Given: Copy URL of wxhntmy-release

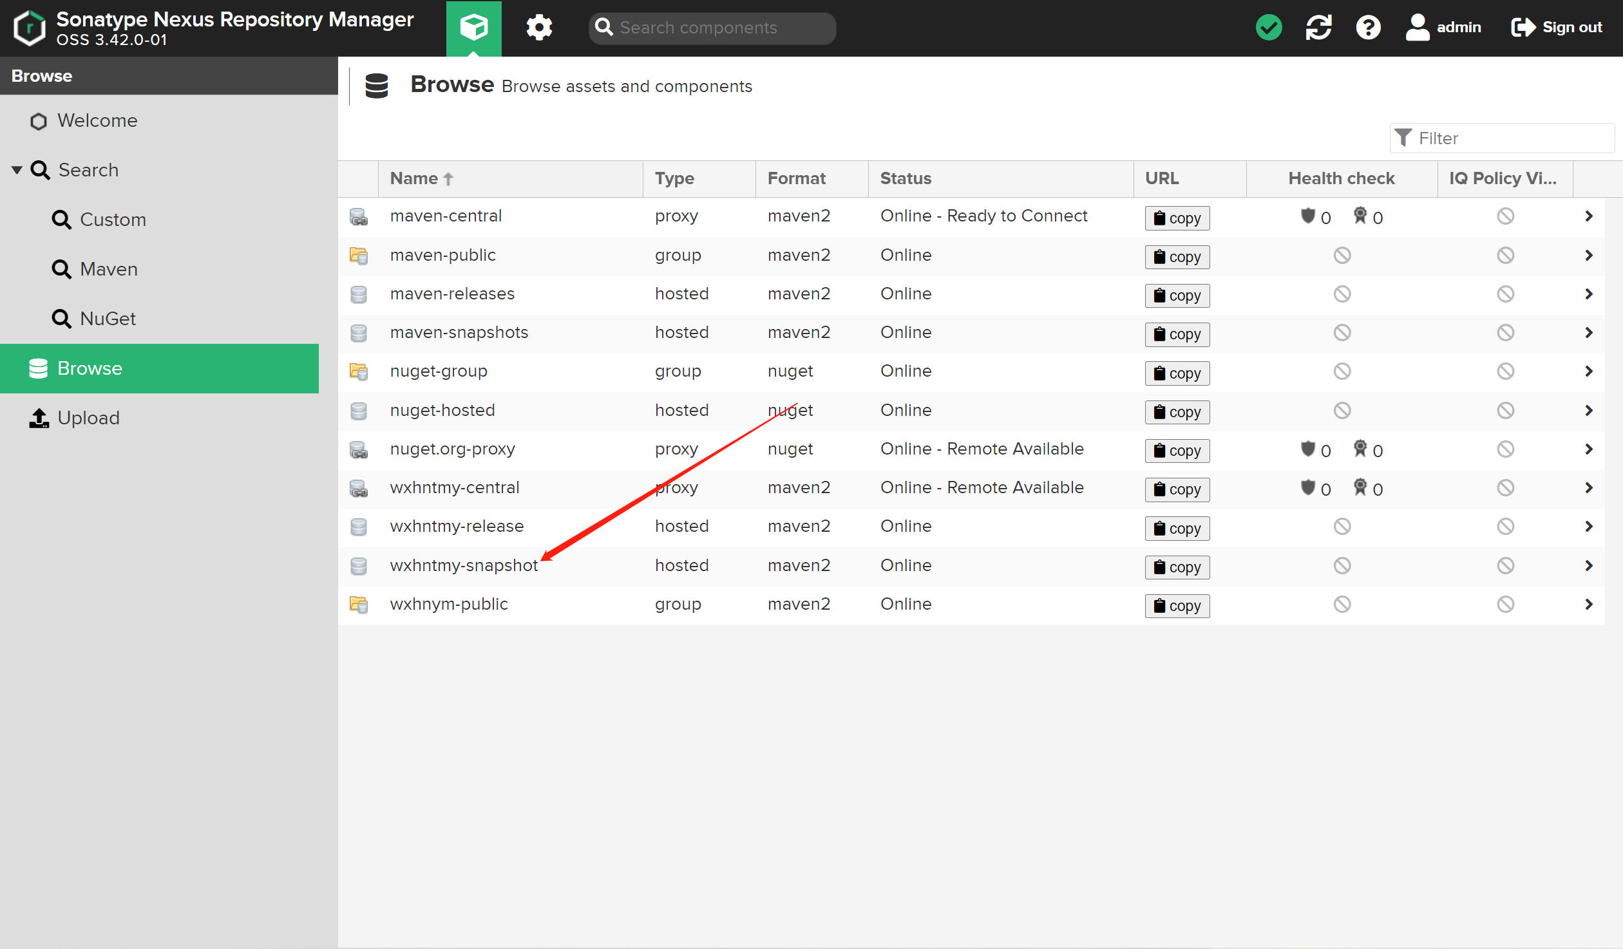Looking at the screenshot, I should point(1177,529).
